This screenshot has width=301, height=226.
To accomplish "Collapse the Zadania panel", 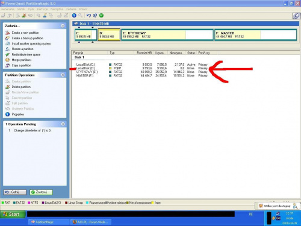I will click(x=63, y=26).
